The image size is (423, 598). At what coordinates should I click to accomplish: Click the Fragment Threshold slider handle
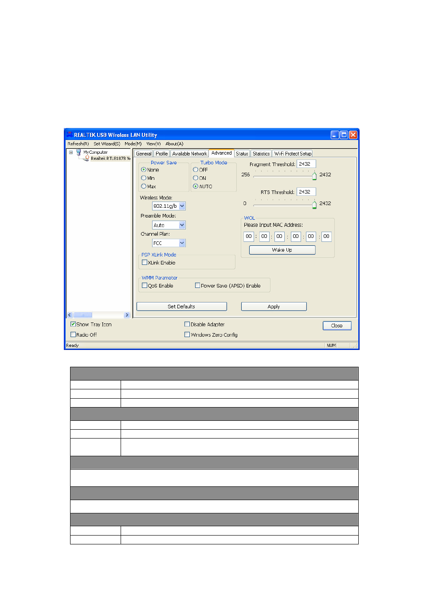tap(314, 176)
